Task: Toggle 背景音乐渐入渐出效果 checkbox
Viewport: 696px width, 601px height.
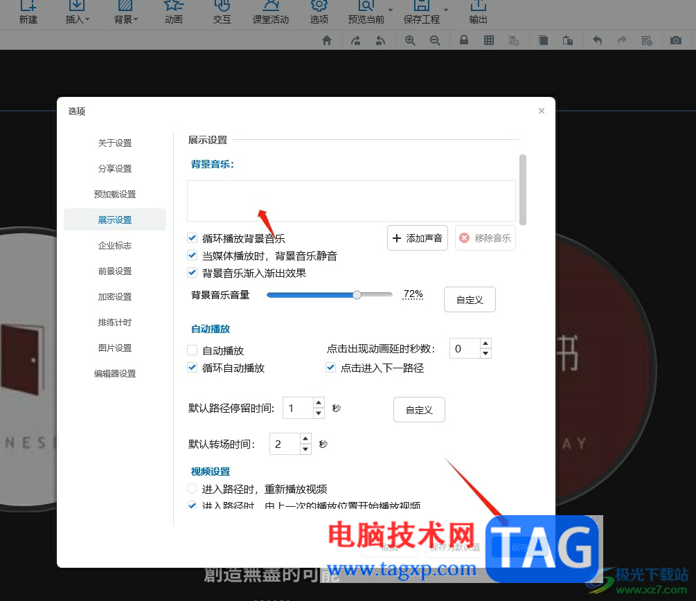Action: coord(193,273)
